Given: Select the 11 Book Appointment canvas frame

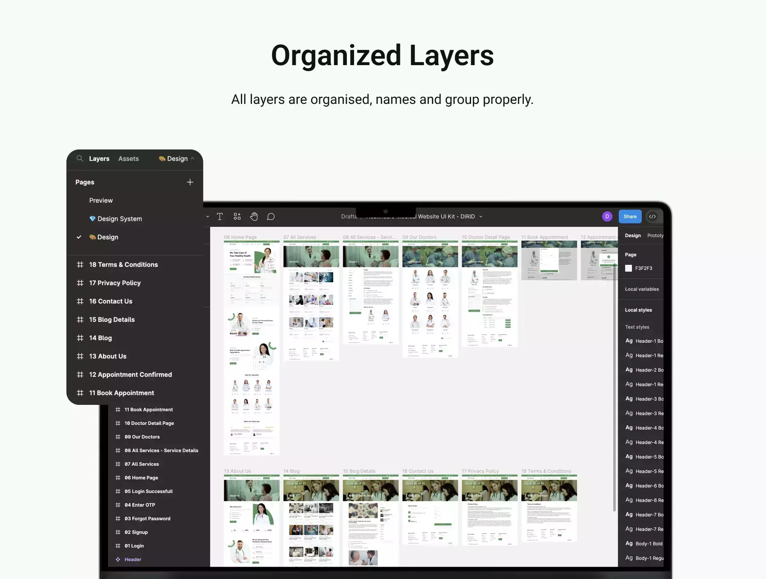Looking at the screenshot, I should [549, 260].
